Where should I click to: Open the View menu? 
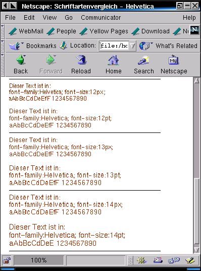pyautogui.click(x=49, y=18)
